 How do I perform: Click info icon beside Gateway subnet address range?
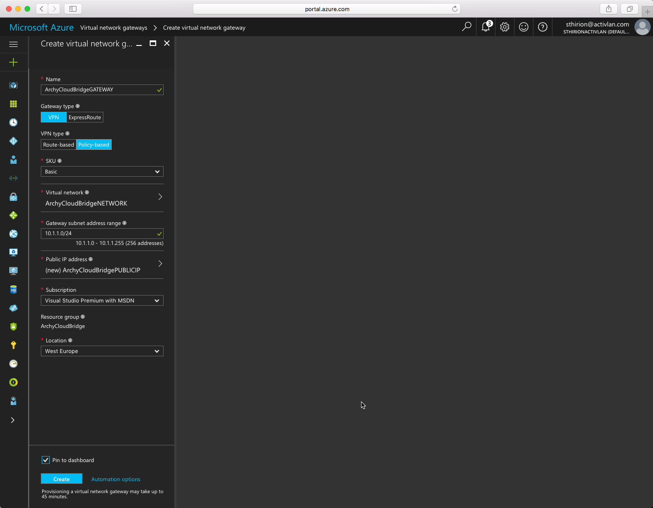(124, 223)
